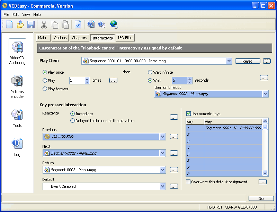277x212 pixels.
Task: Click the checkmark document toolbar icon
Action: [x=78, y=24]
